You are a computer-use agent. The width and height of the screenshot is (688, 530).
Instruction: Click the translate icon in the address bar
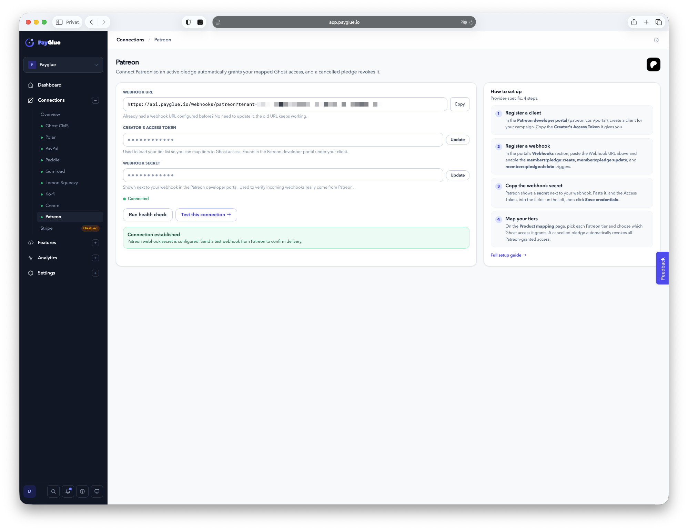tap(464, 22)
